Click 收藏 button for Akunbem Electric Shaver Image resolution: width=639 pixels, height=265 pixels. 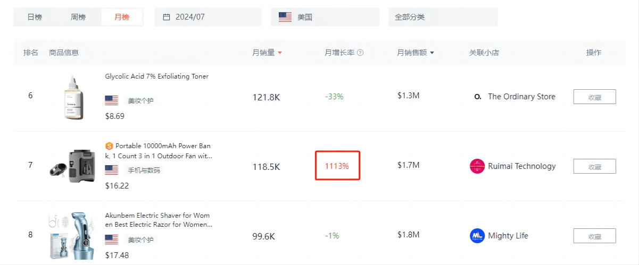pos(594,236)
